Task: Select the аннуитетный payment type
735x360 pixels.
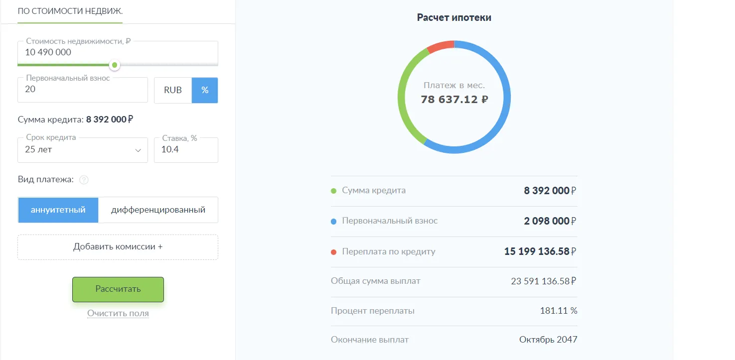Action: [x=58, y=210]
